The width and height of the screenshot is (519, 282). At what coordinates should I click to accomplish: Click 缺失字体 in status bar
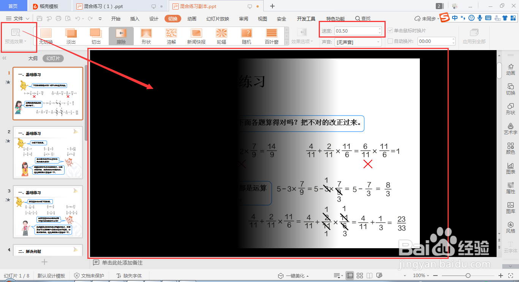(129, 276)
